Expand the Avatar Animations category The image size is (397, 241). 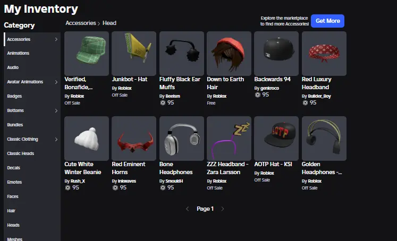pyautogui.click(x=56, y=82)
